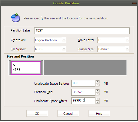The width and height of the screenshot is (138, 122).
Task: Confirm with the OK button
Action: point(37,114)
